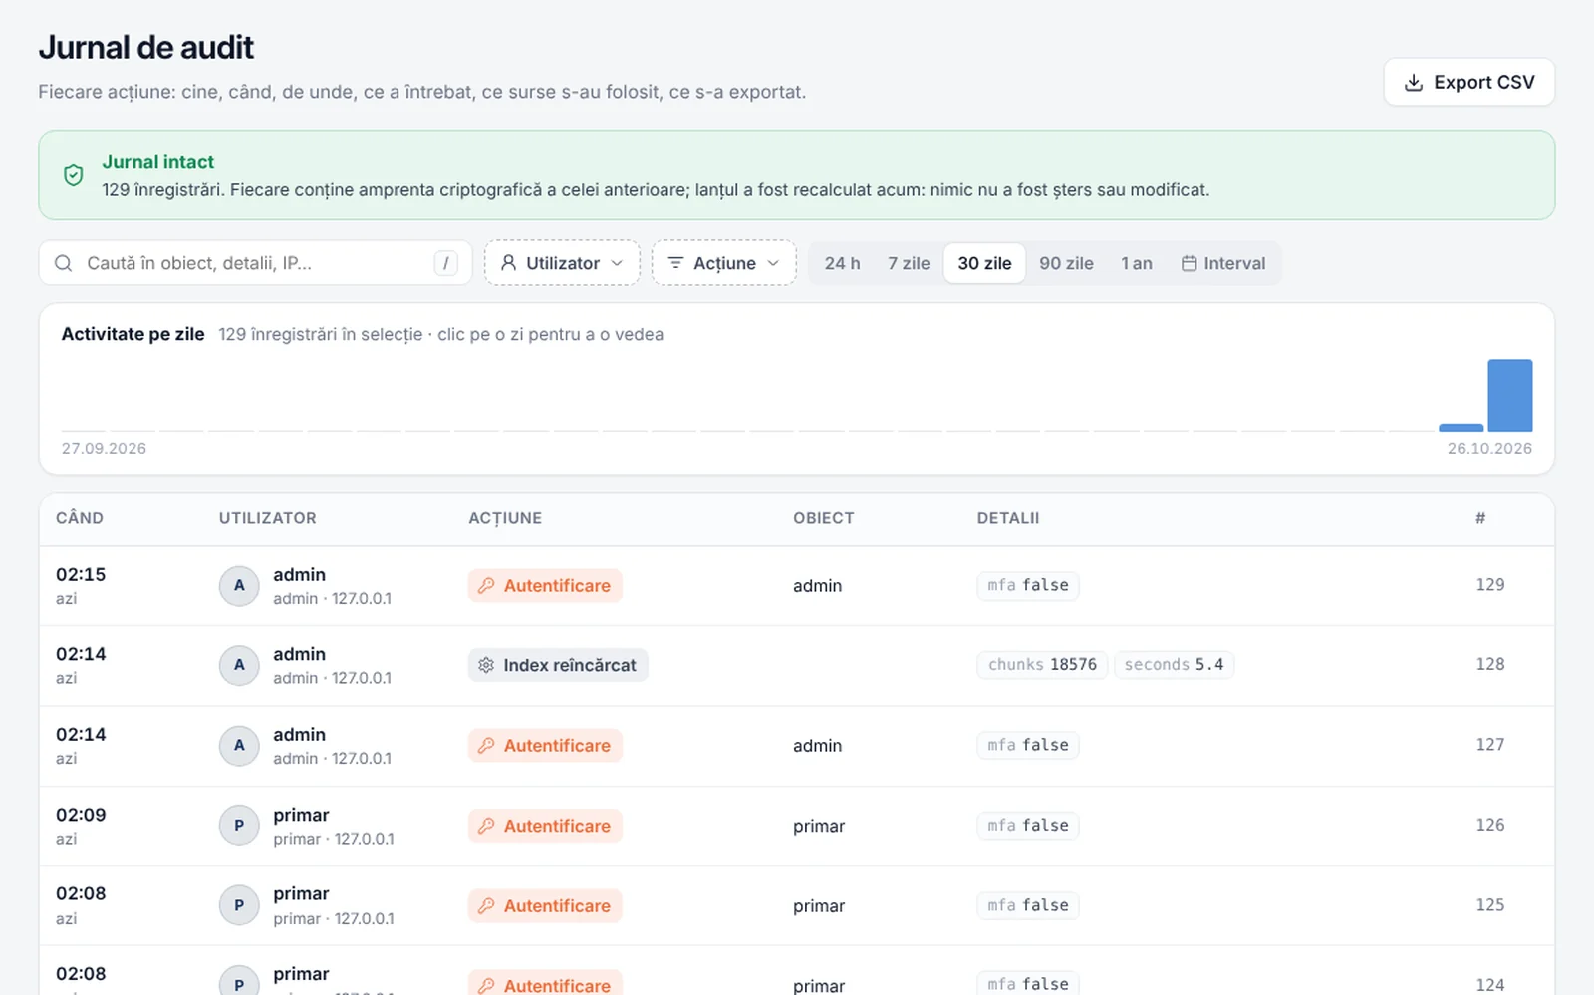Open the Acțiune filter dropdown chevron
The image size is (1594, 995).
773,263
